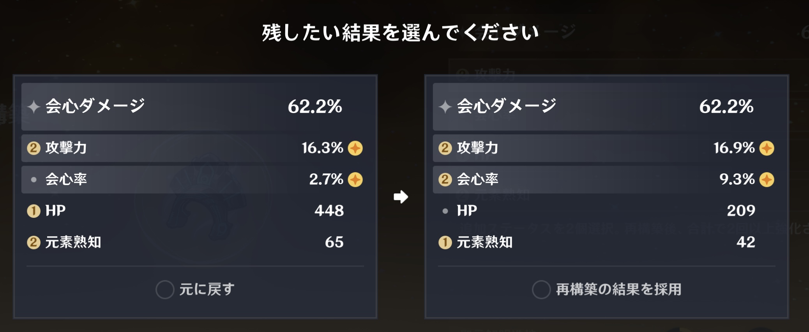Click the gold star beside 2.7% 会心率

pos(355,180)
